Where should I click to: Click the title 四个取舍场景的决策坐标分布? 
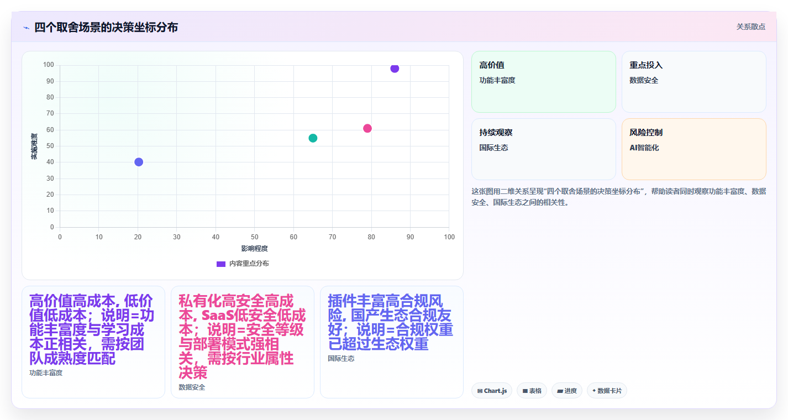tap(106, 27)
